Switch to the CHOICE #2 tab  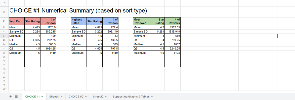click(76, 97)
